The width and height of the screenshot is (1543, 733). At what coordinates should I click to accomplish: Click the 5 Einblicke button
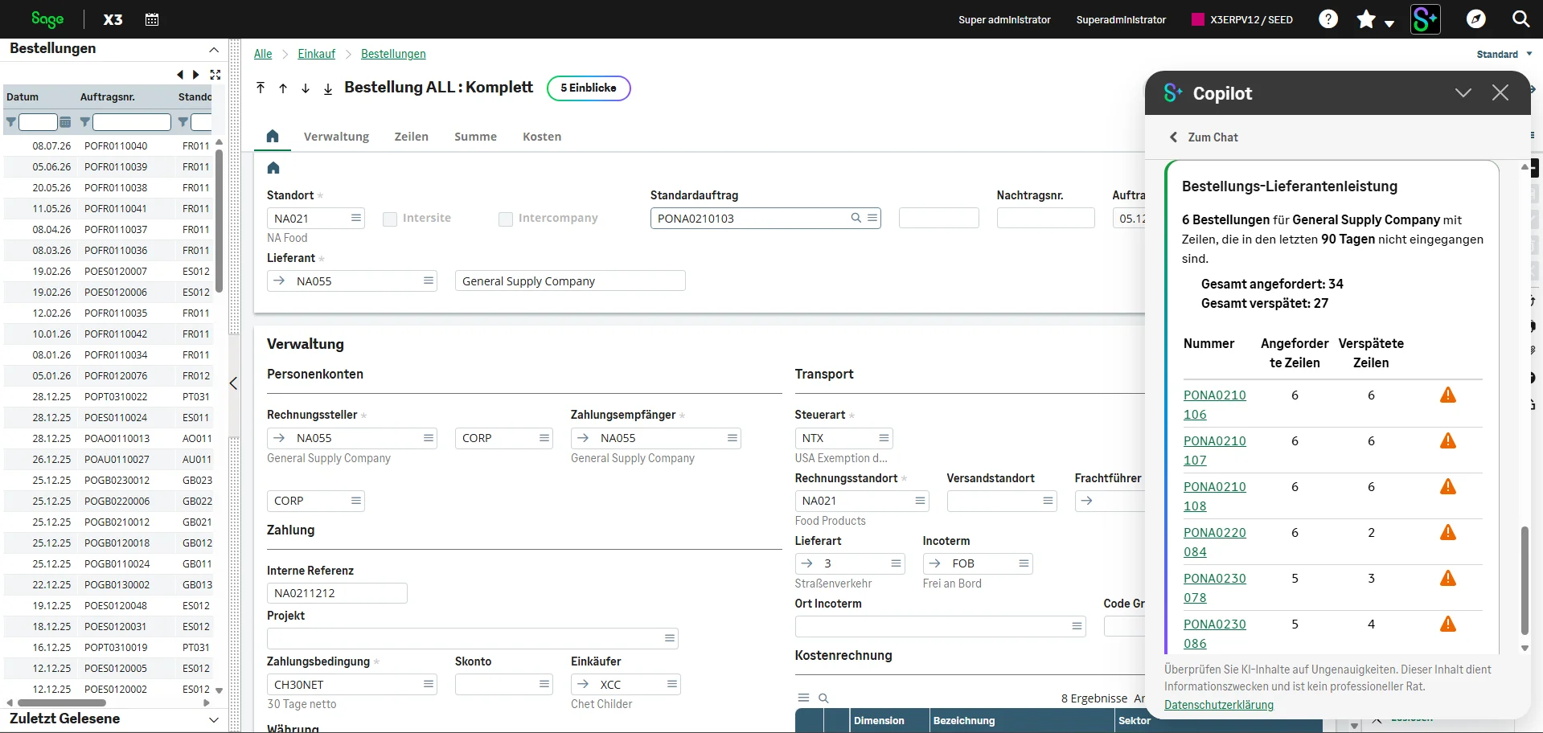(589, 88)
